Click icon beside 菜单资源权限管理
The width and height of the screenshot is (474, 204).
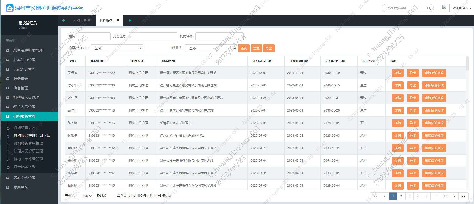pyautogui.click(x=8, y=50)
